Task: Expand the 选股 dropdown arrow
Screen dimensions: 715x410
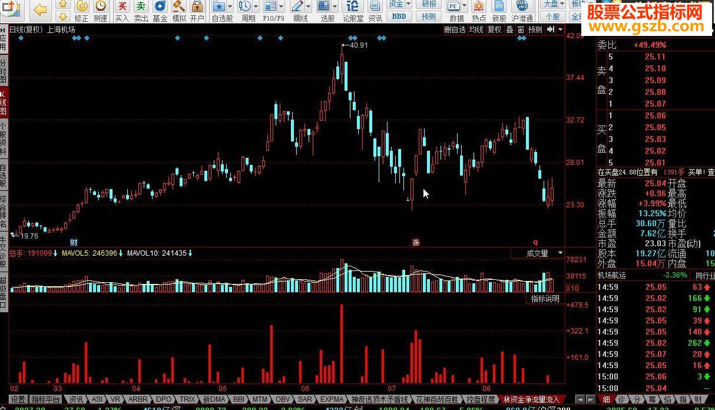Action: pyautogui.click(x=335, y=6)
